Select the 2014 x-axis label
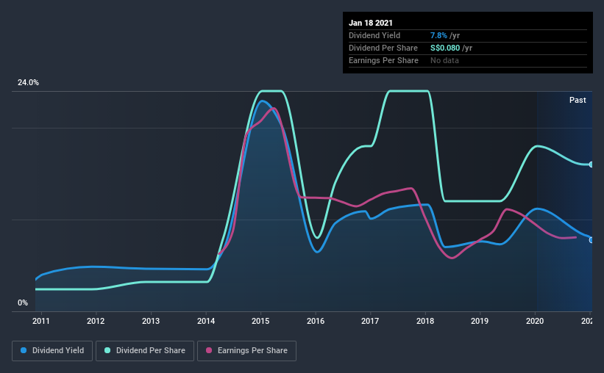Viewport: 604px width, 373px height. (206, 321)
